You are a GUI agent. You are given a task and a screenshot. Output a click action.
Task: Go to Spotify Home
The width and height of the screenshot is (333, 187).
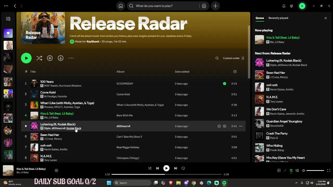(x=121, y=6)
